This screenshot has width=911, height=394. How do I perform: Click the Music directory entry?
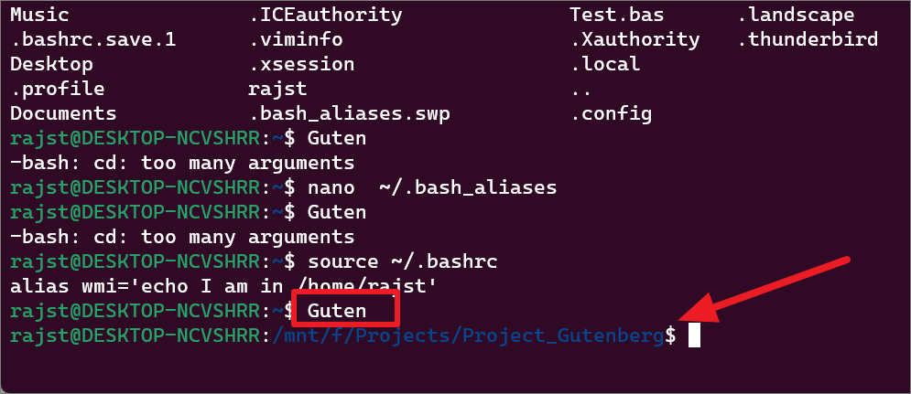[39, 15]
